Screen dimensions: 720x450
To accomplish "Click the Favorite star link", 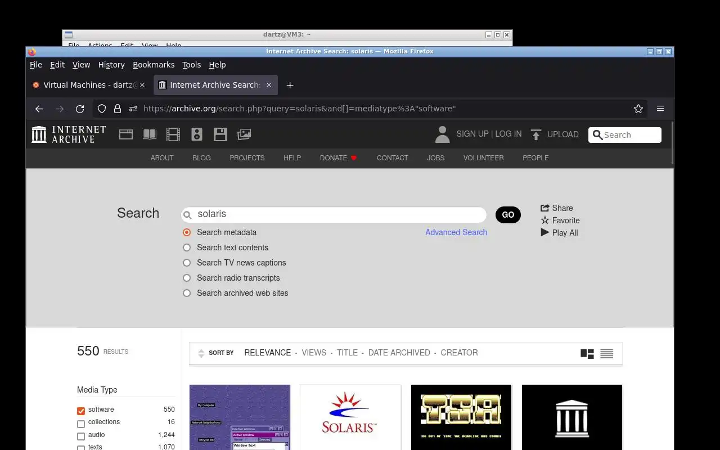I will (x=560, y=220).
